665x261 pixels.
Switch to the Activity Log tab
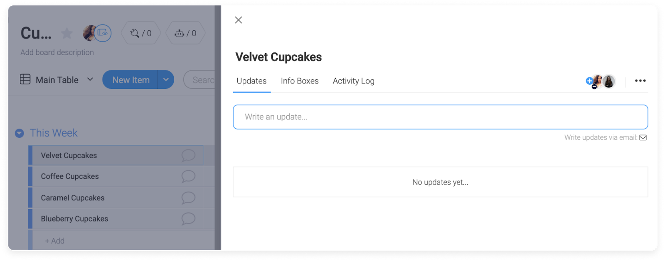353,81
